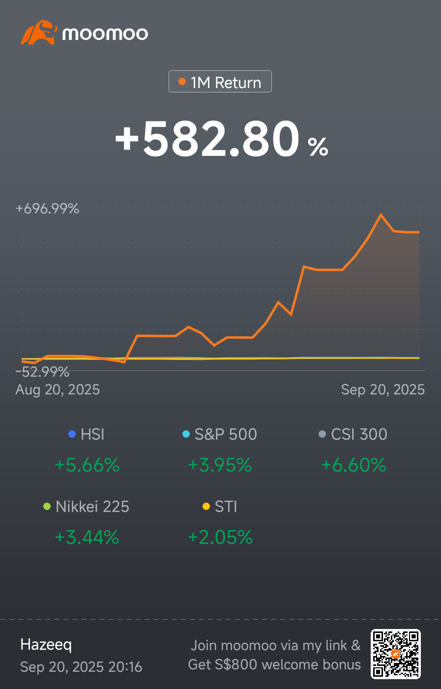The width and height of the screenshot is (441, 689).
Task: Click the yellow STI legend dot
Action: (206, 507)
